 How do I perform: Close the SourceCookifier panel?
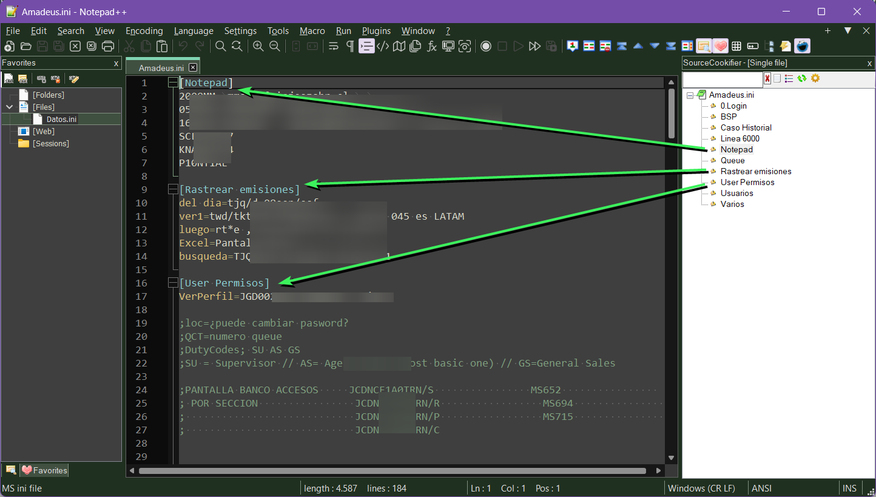[x=869, y=63]
